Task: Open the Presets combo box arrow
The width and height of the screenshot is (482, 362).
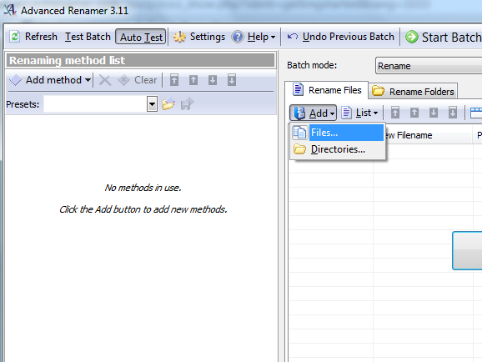Action: 152,104
